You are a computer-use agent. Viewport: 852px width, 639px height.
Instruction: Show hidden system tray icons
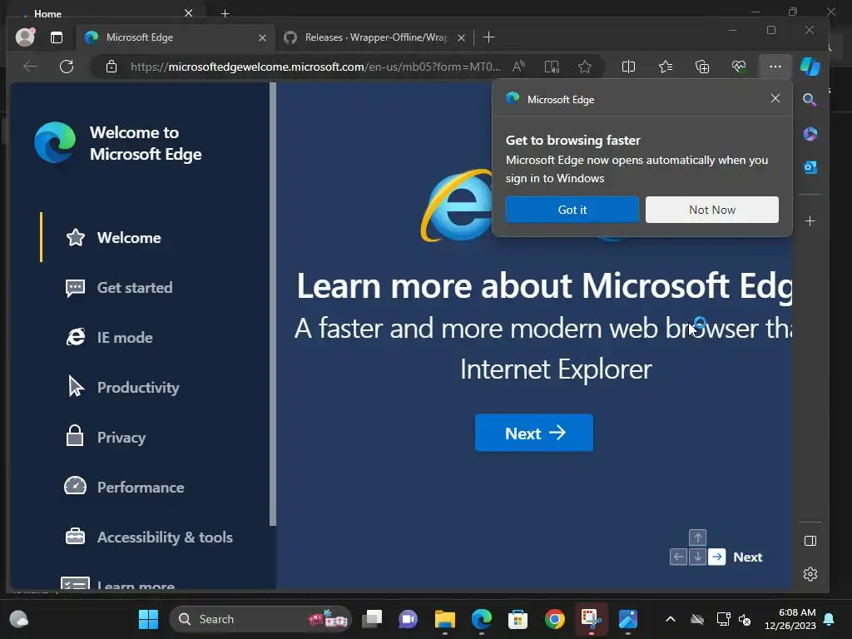[x=671, y=619]
